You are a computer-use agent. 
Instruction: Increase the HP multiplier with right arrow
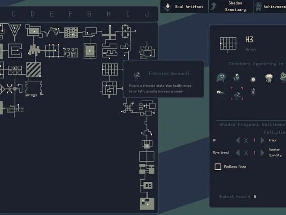pos(262,140)
